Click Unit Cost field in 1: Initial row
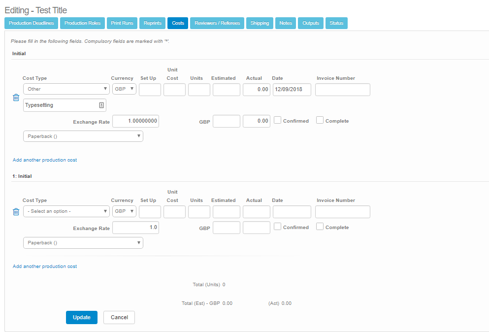Viewport: 489px width, 332px height. click(175, 212)
